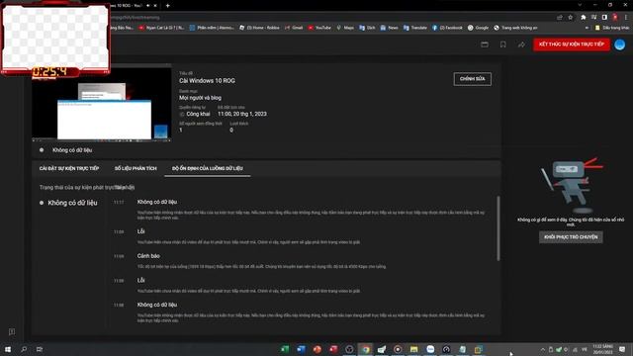Screen dimensions: 633x356
Task: Open the Windows notification center icon
Action: [622, 349]
